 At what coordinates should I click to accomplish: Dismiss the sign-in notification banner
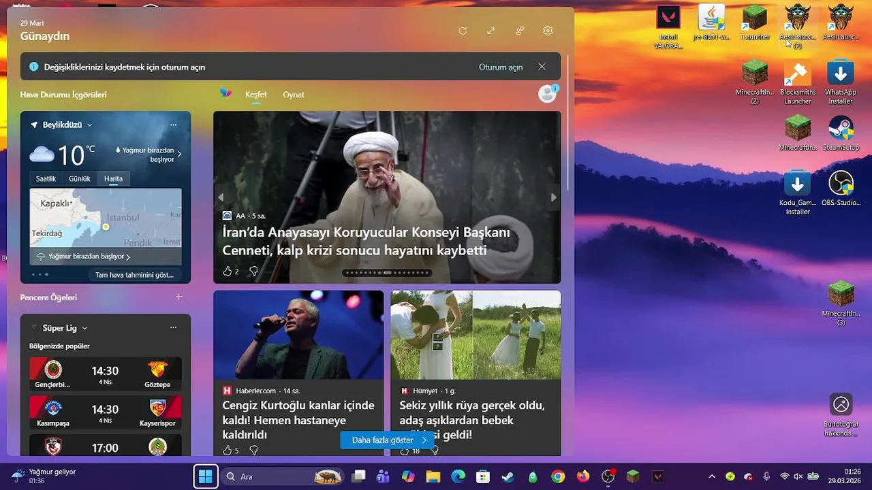click(x=542, y=67)
